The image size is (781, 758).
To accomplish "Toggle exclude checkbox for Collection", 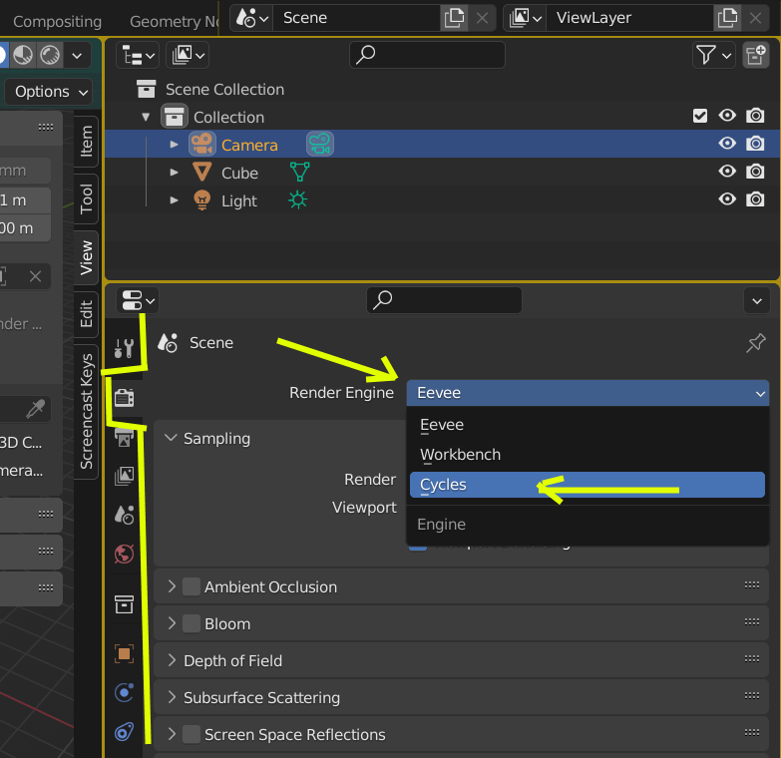I will click(x=700, y=116).
